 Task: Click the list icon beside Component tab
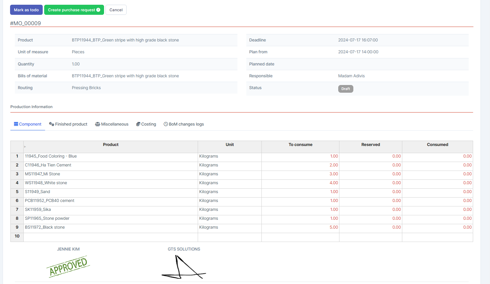(16, 124)
